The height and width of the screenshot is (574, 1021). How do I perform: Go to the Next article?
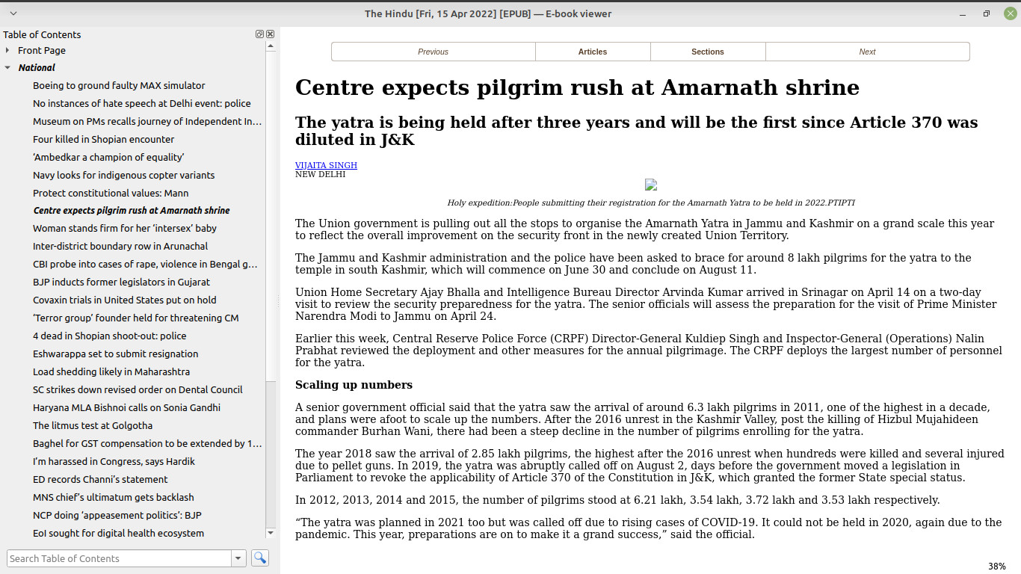point(868,52)
